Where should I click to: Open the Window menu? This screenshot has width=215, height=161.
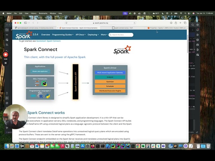[x=53, y=13]
